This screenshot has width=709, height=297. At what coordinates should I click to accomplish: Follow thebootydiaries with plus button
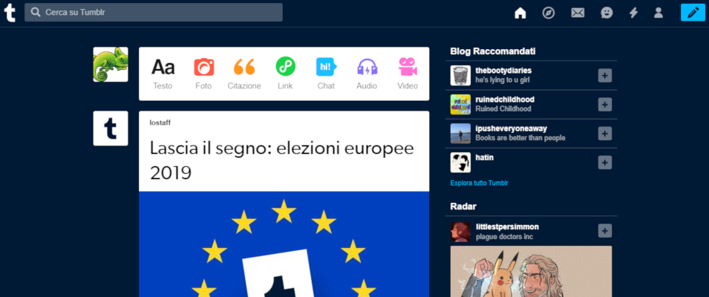pos(605,76)
